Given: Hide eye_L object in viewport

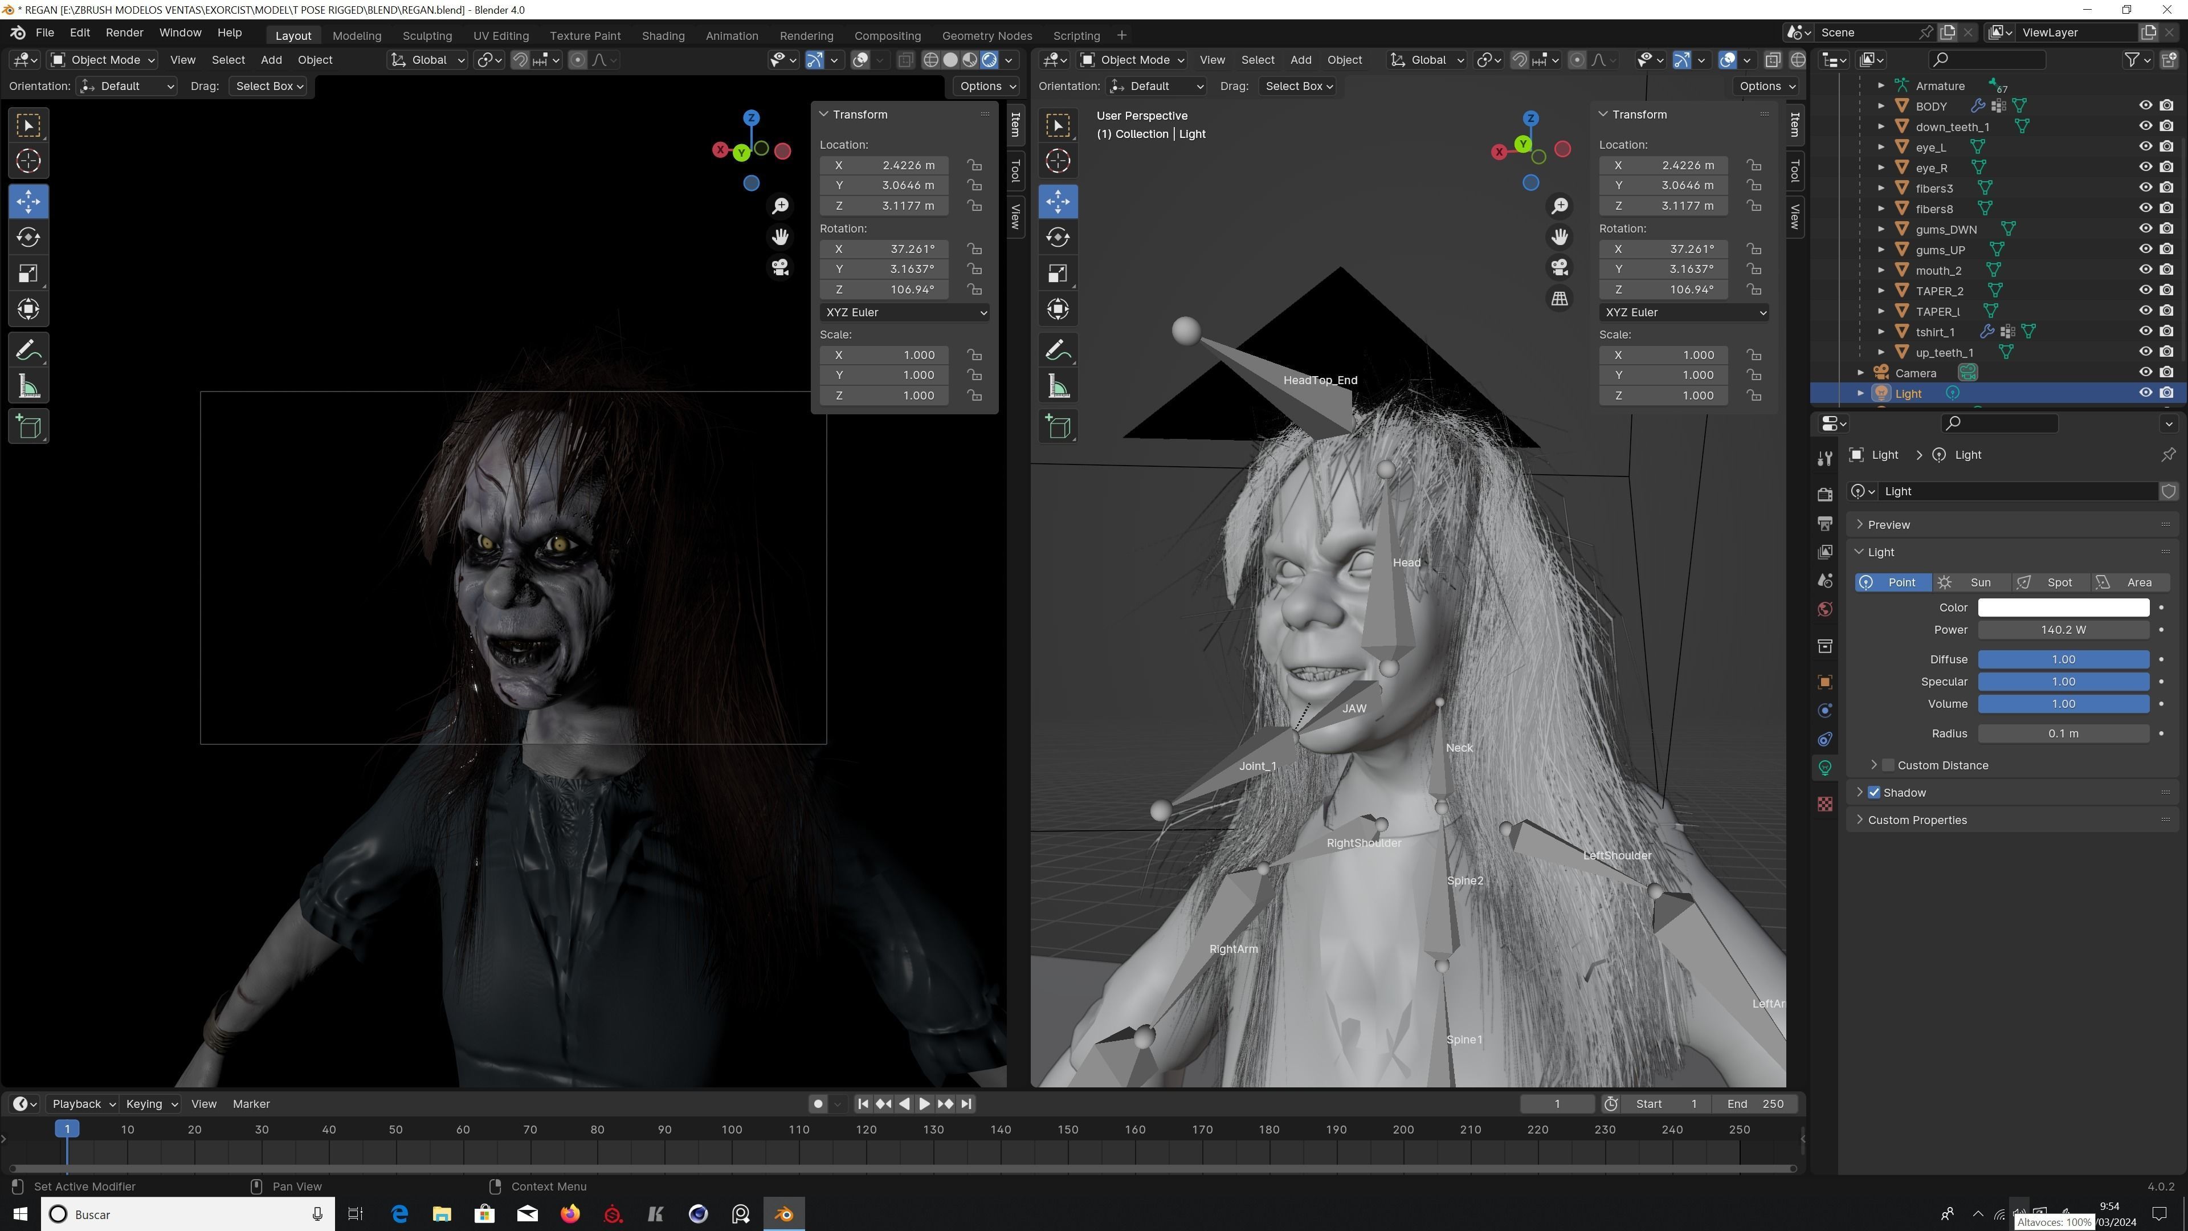Looking at the screenshot, I should tap(2145, 147).
